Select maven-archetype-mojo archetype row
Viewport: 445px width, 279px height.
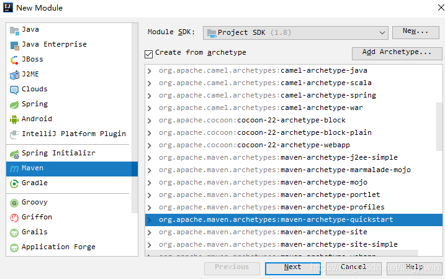(294, 183)
